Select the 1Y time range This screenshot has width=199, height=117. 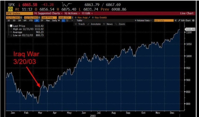(37, 20)
